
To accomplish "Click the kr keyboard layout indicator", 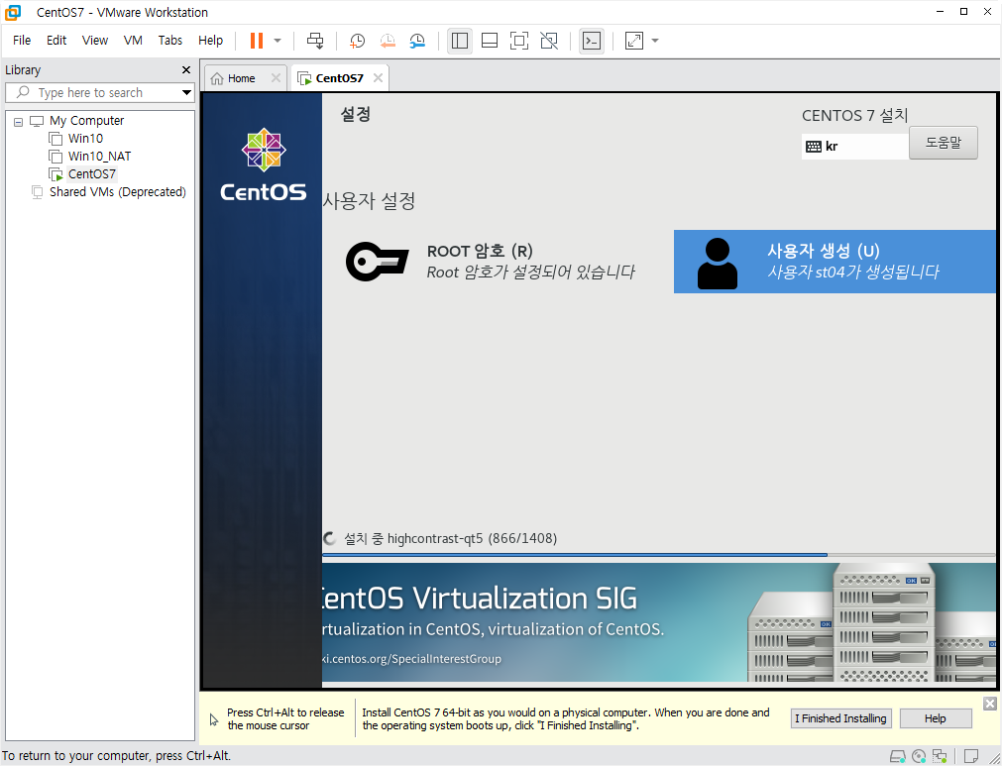I will 855,147.
